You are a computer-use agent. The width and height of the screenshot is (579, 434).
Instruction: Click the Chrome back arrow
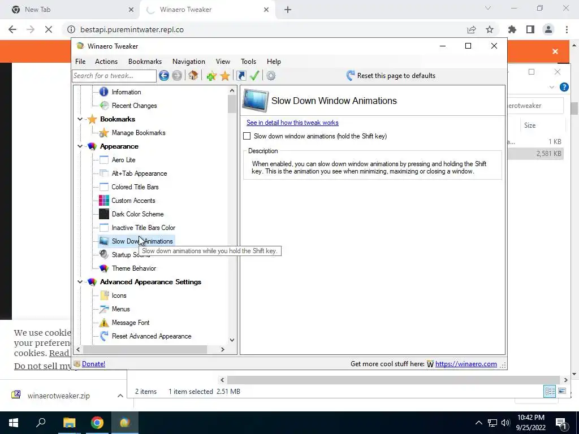(12, 29)
